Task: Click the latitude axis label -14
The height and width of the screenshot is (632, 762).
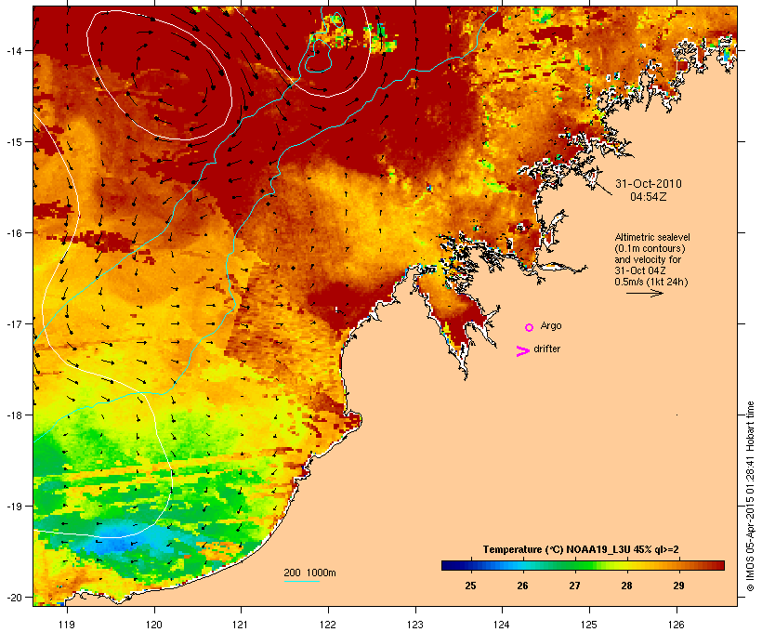Action: [x=13, y=51]
